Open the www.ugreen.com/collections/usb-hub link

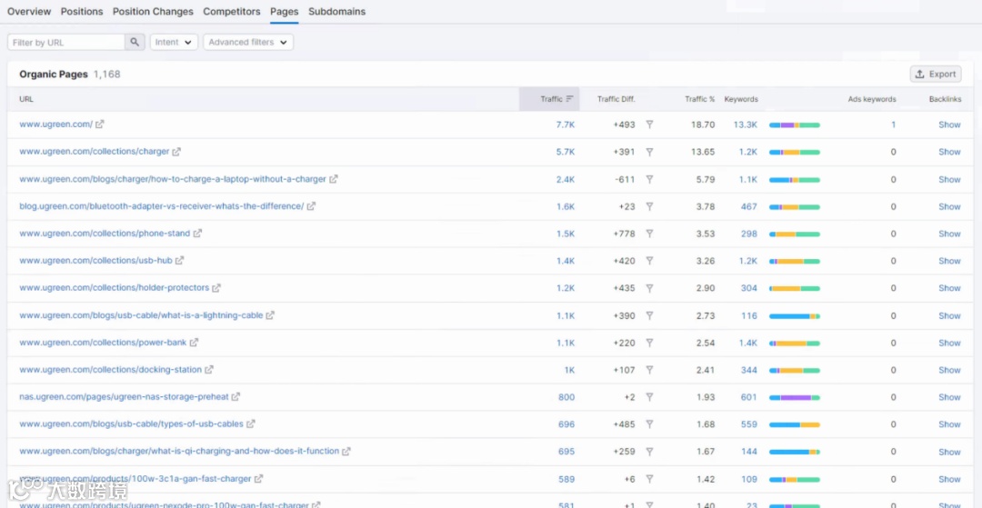coord(96,261)
